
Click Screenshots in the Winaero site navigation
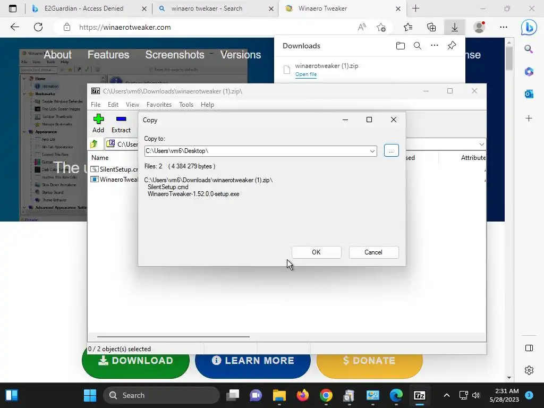click(x=175, y=55)
